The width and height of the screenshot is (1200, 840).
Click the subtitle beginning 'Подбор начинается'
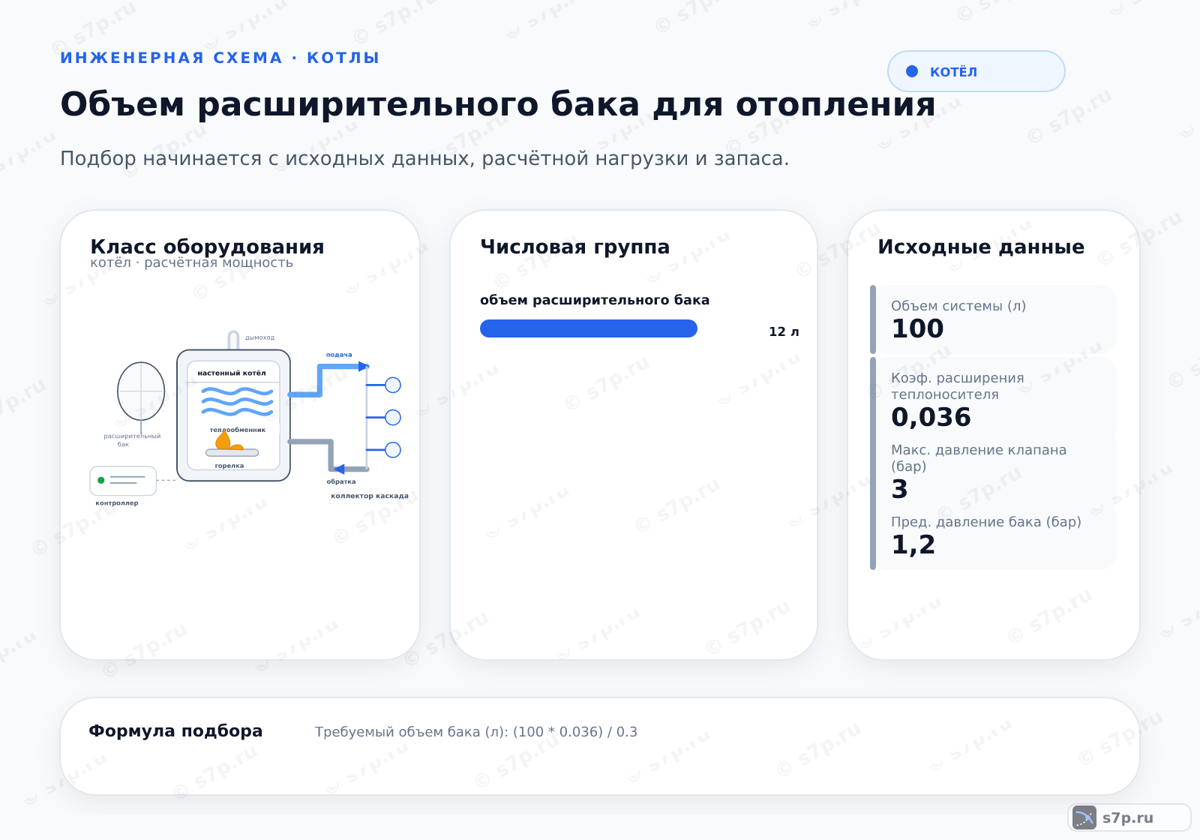(424, 159)
